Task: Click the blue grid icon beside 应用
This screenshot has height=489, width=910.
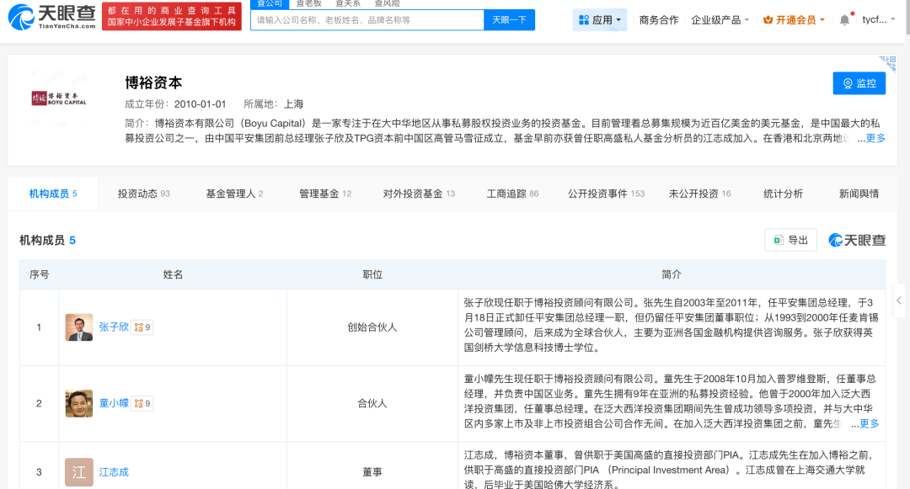Action: [x=582, y=19]
